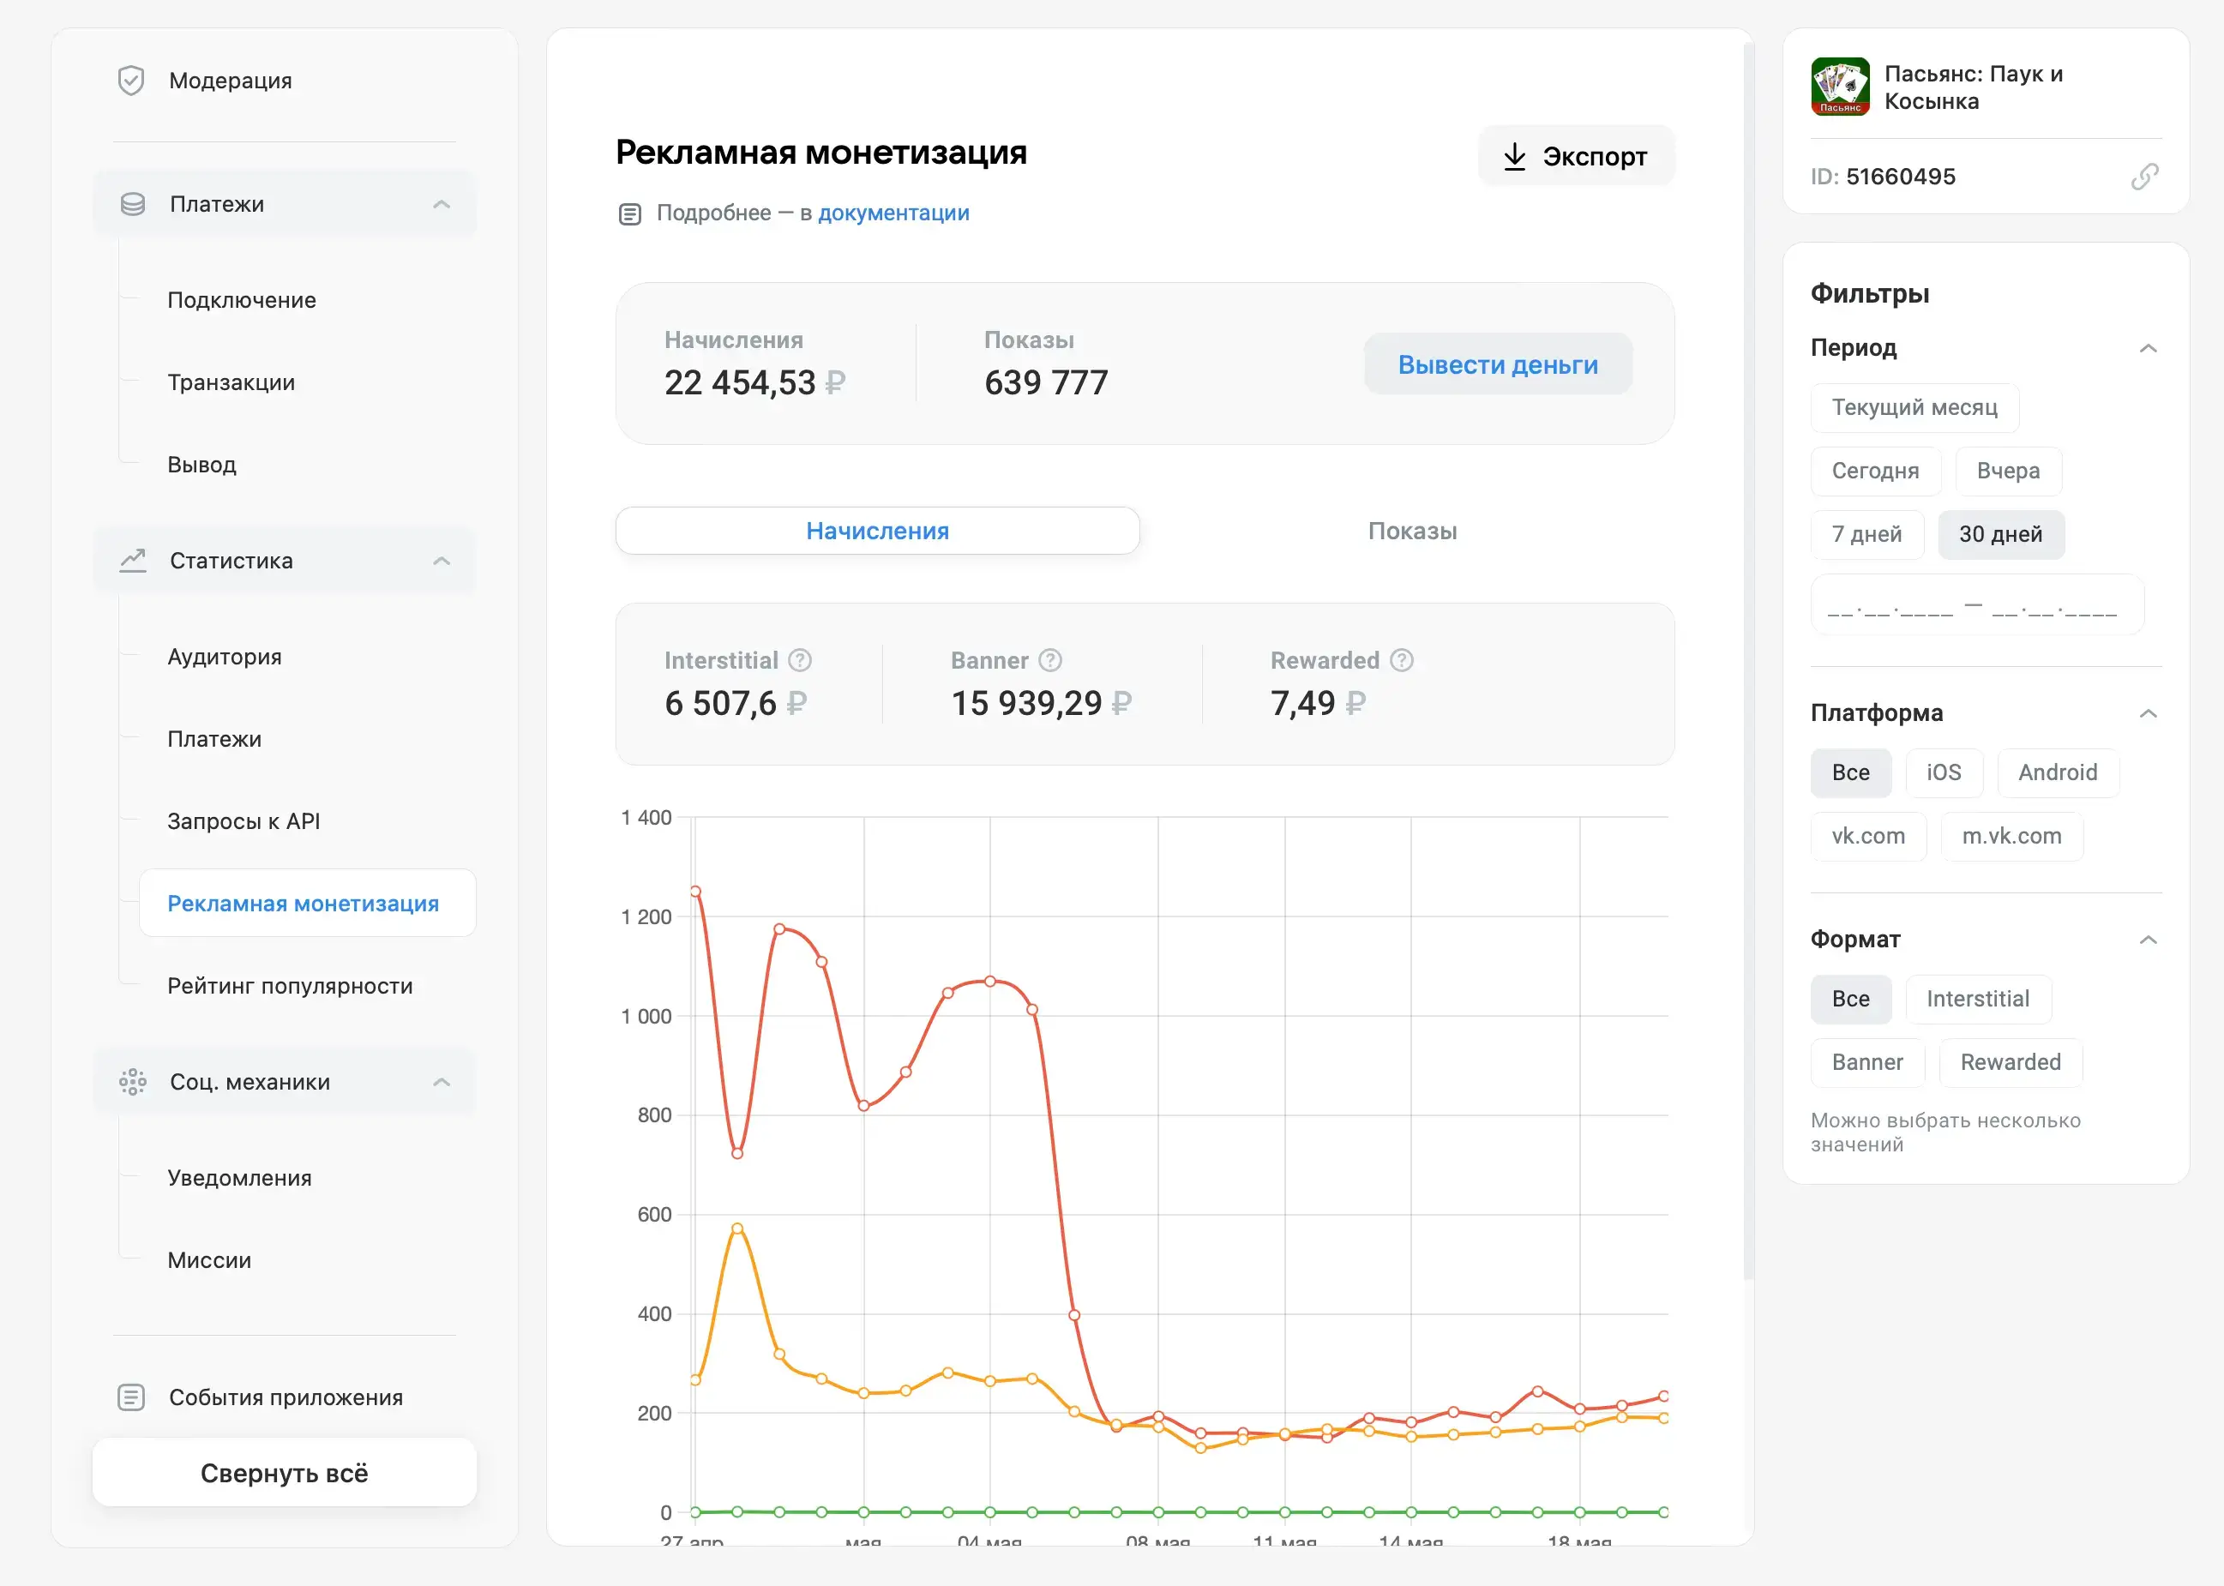Select the 7 дней period filter
This screenshot has width=2224, height=1586.
(x=1866, y=534)
